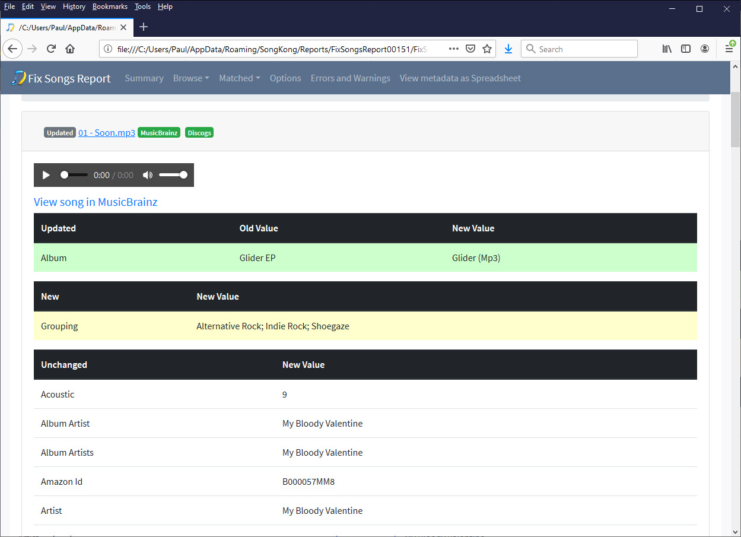The width and height of the screenshot is (741, 537).
Task: Click Alternative Rock; Indie Rock; Shoegaze value
Action: point(273,326)
